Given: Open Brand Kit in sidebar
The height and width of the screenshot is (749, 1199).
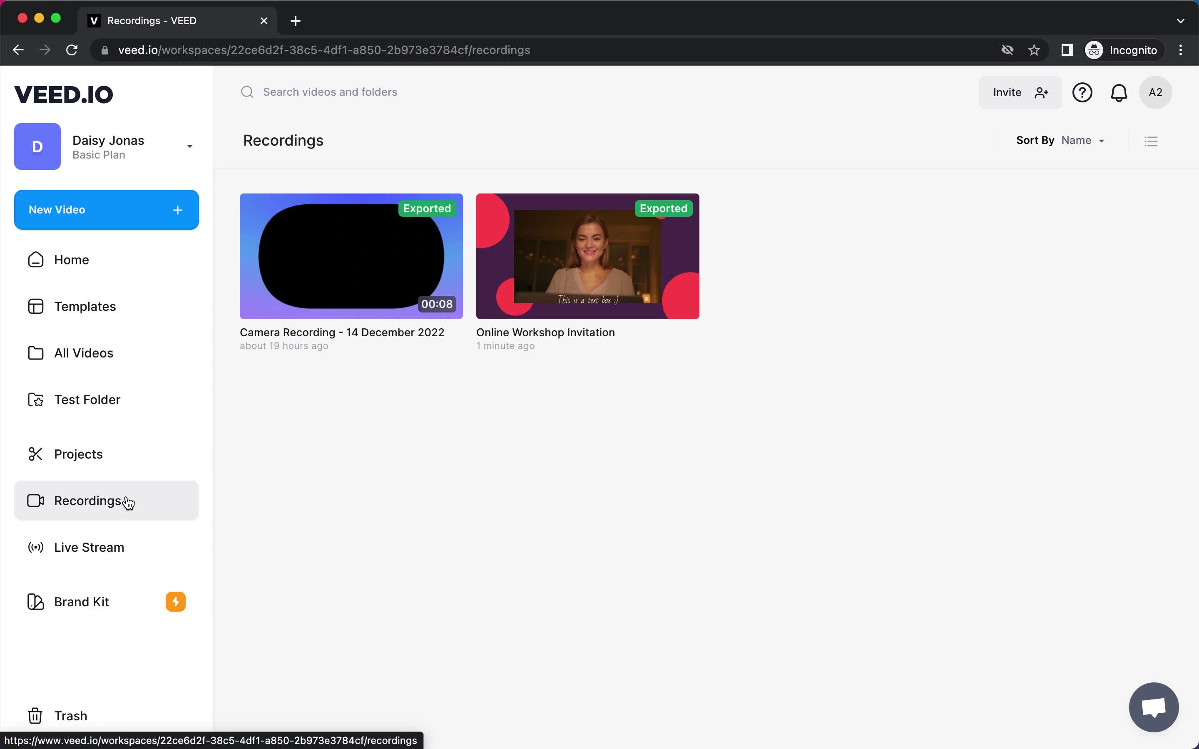Looking at the screenshot, I should click(107, 602).
